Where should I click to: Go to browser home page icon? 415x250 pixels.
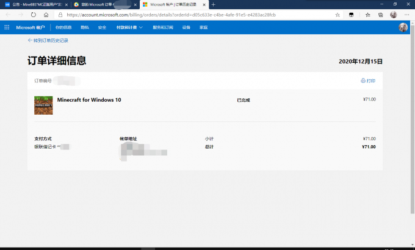click(46, 15)
